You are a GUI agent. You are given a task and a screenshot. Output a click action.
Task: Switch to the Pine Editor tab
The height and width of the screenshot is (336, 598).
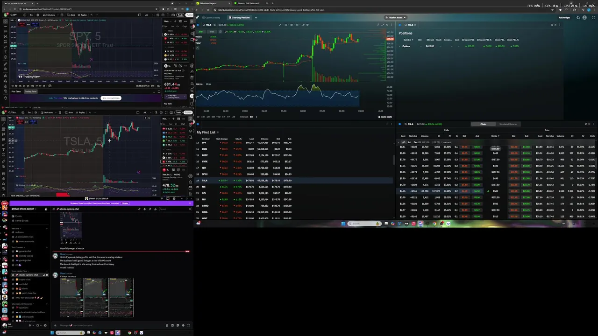point(16,91)
